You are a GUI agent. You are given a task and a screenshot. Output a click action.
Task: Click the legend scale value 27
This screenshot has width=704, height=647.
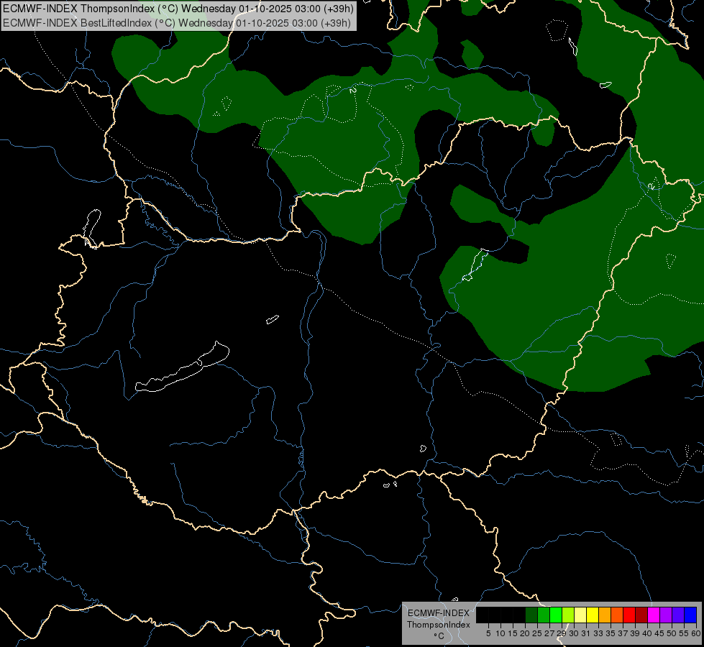click(x=549, y=633)
